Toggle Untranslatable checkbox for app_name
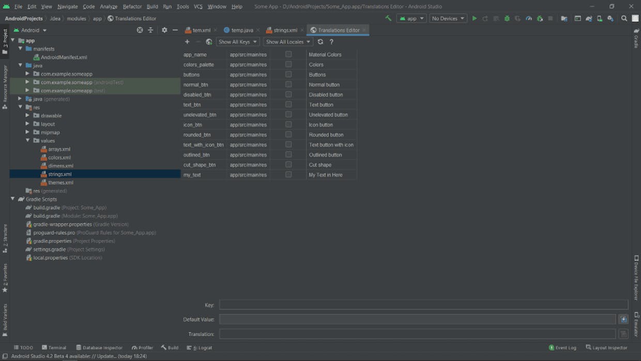 (288, 54)
